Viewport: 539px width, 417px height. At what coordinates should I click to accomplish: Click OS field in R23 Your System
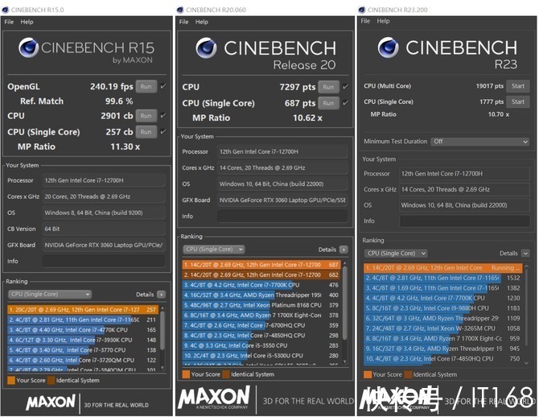[464, 205]
